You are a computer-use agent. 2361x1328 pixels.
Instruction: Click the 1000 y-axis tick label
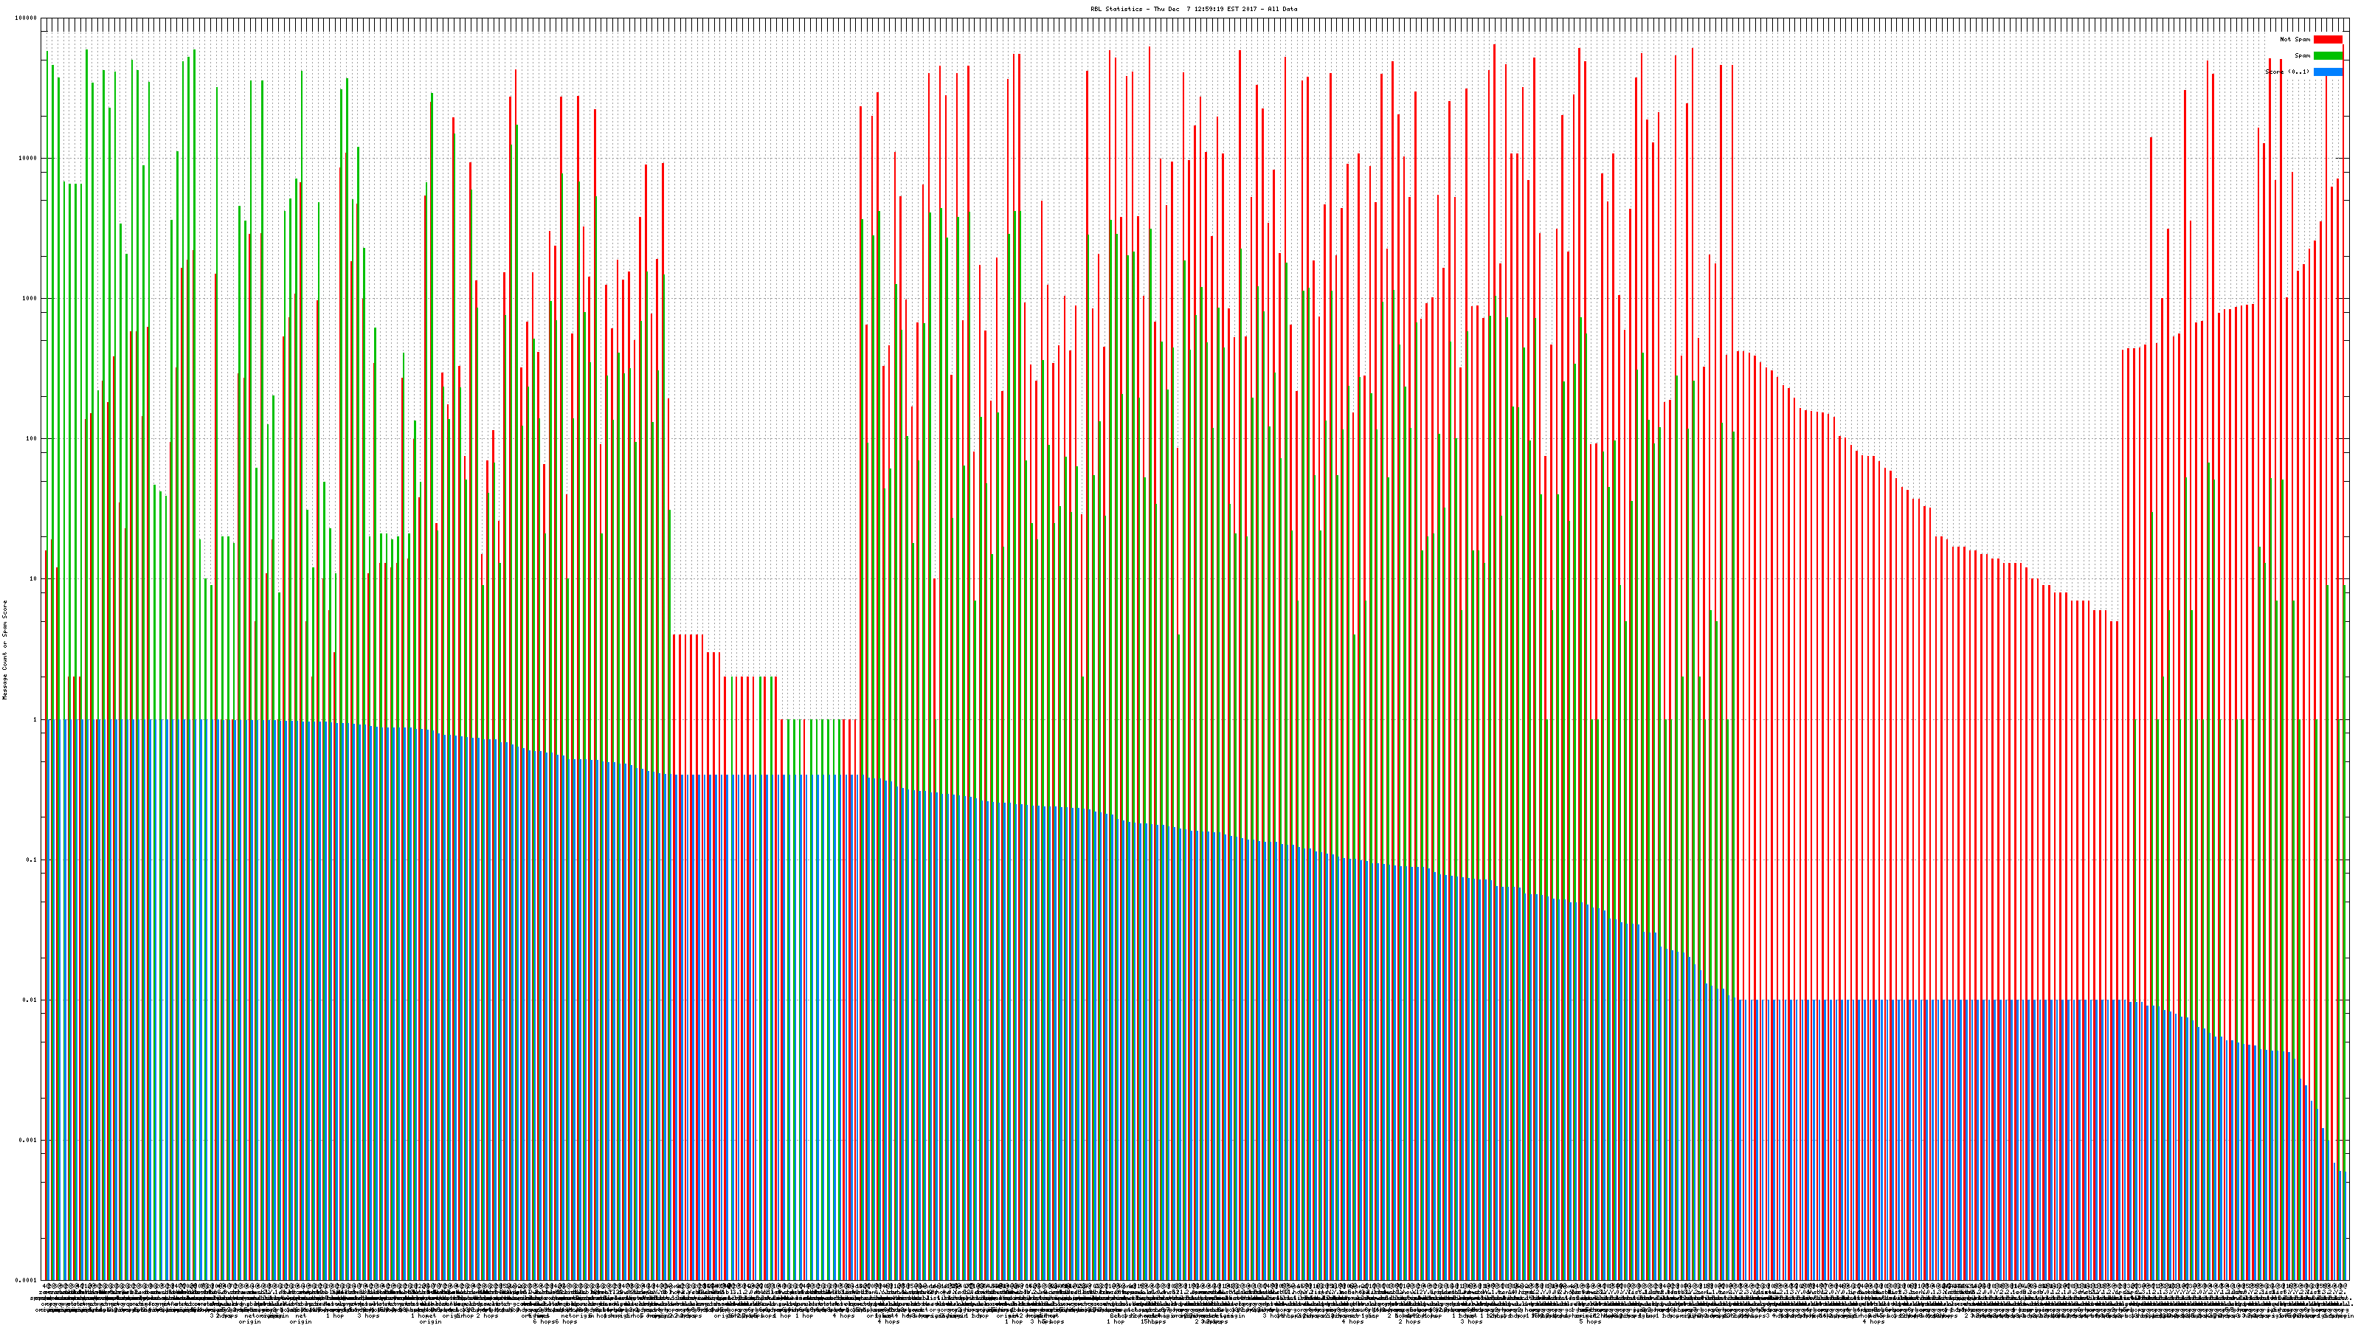point(30,298)
